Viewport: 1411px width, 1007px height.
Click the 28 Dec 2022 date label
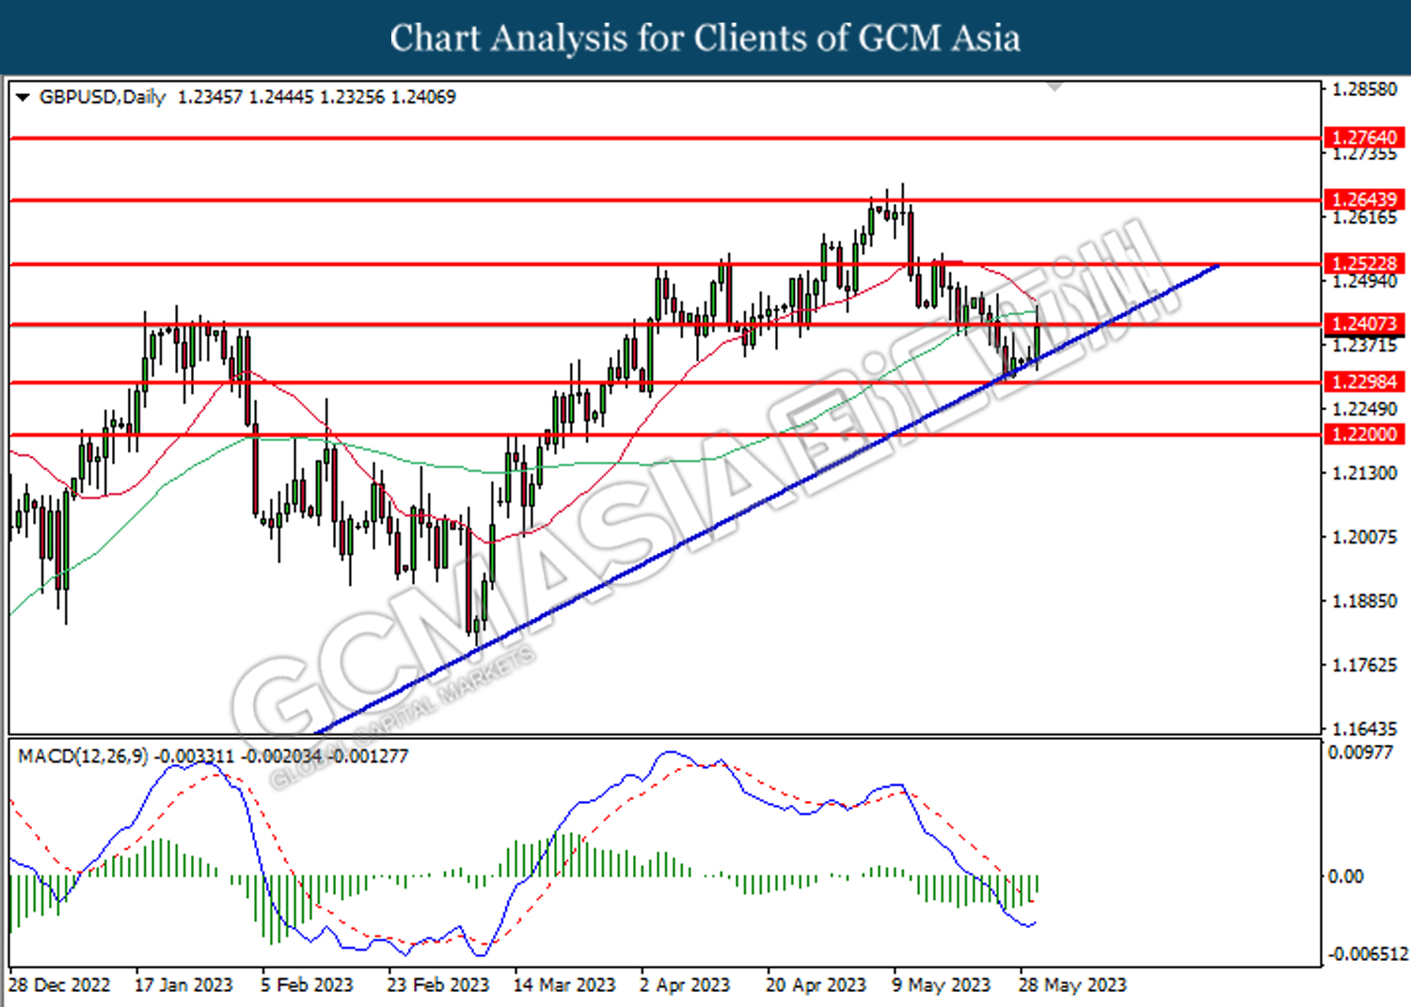point(59,984)
